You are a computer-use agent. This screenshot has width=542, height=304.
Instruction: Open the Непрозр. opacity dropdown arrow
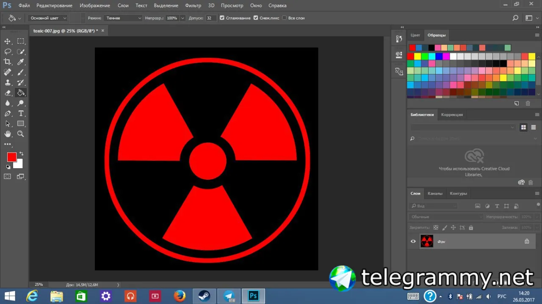[x=183, y=18]
